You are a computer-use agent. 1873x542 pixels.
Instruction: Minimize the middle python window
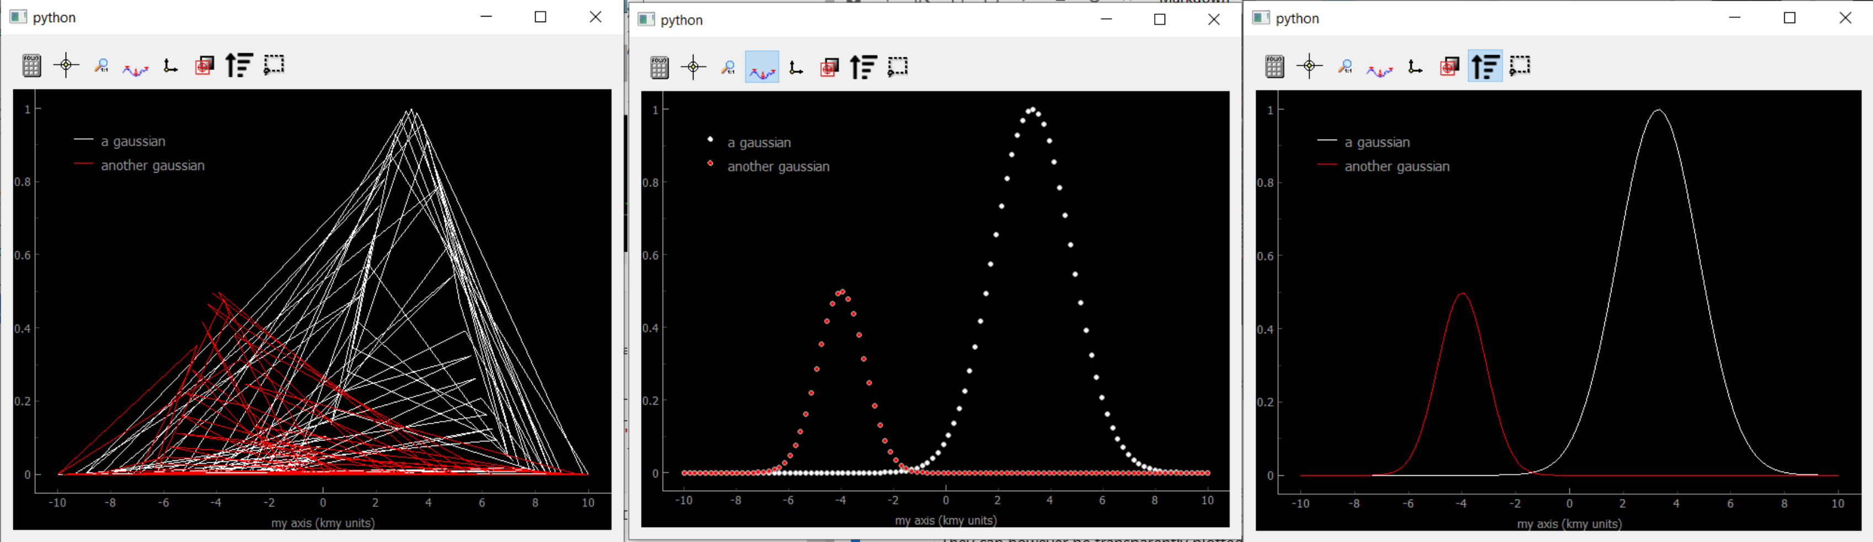(1106, 19)
